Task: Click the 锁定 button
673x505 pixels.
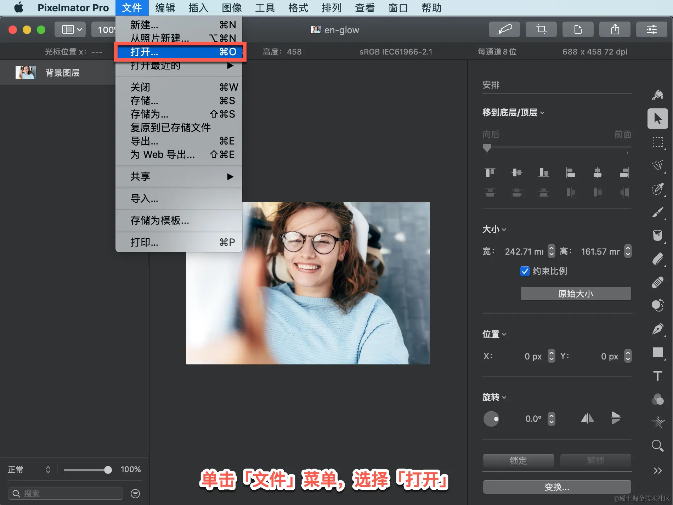Action: point(518,460)
